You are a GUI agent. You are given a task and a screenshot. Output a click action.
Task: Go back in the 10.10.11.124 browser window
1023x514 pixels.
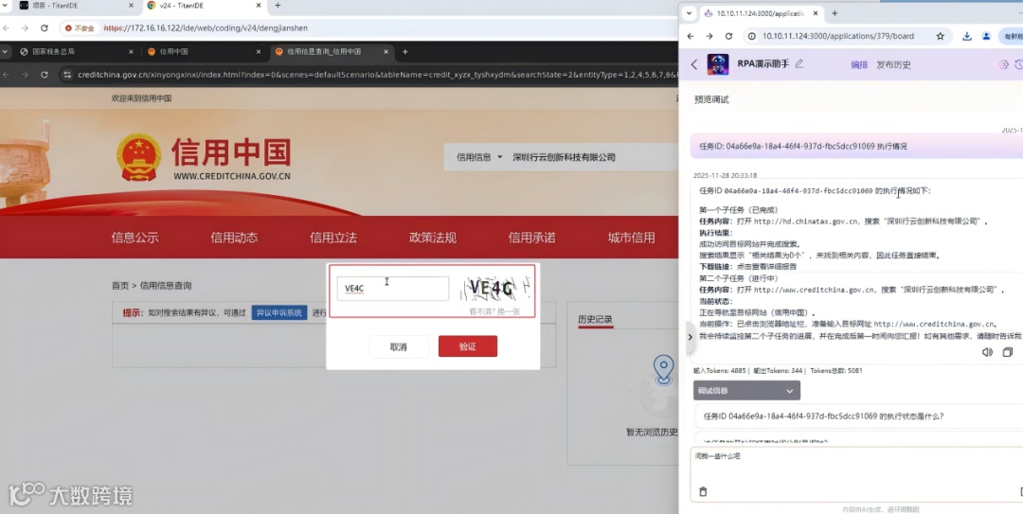[691, 36]
